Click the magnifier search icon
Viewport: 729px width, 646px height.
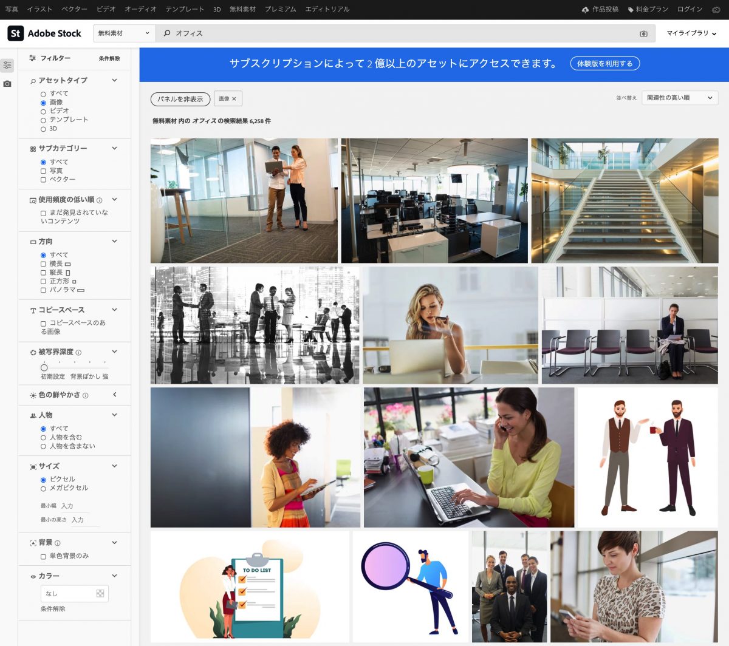167,33
